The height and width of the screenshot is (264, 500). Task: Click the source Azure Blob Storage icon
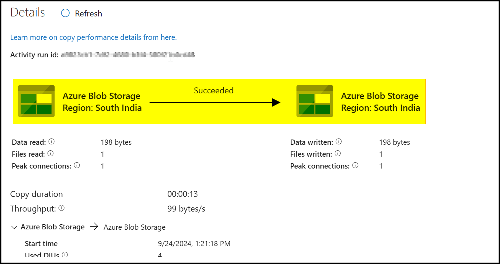tap(36, 101)
